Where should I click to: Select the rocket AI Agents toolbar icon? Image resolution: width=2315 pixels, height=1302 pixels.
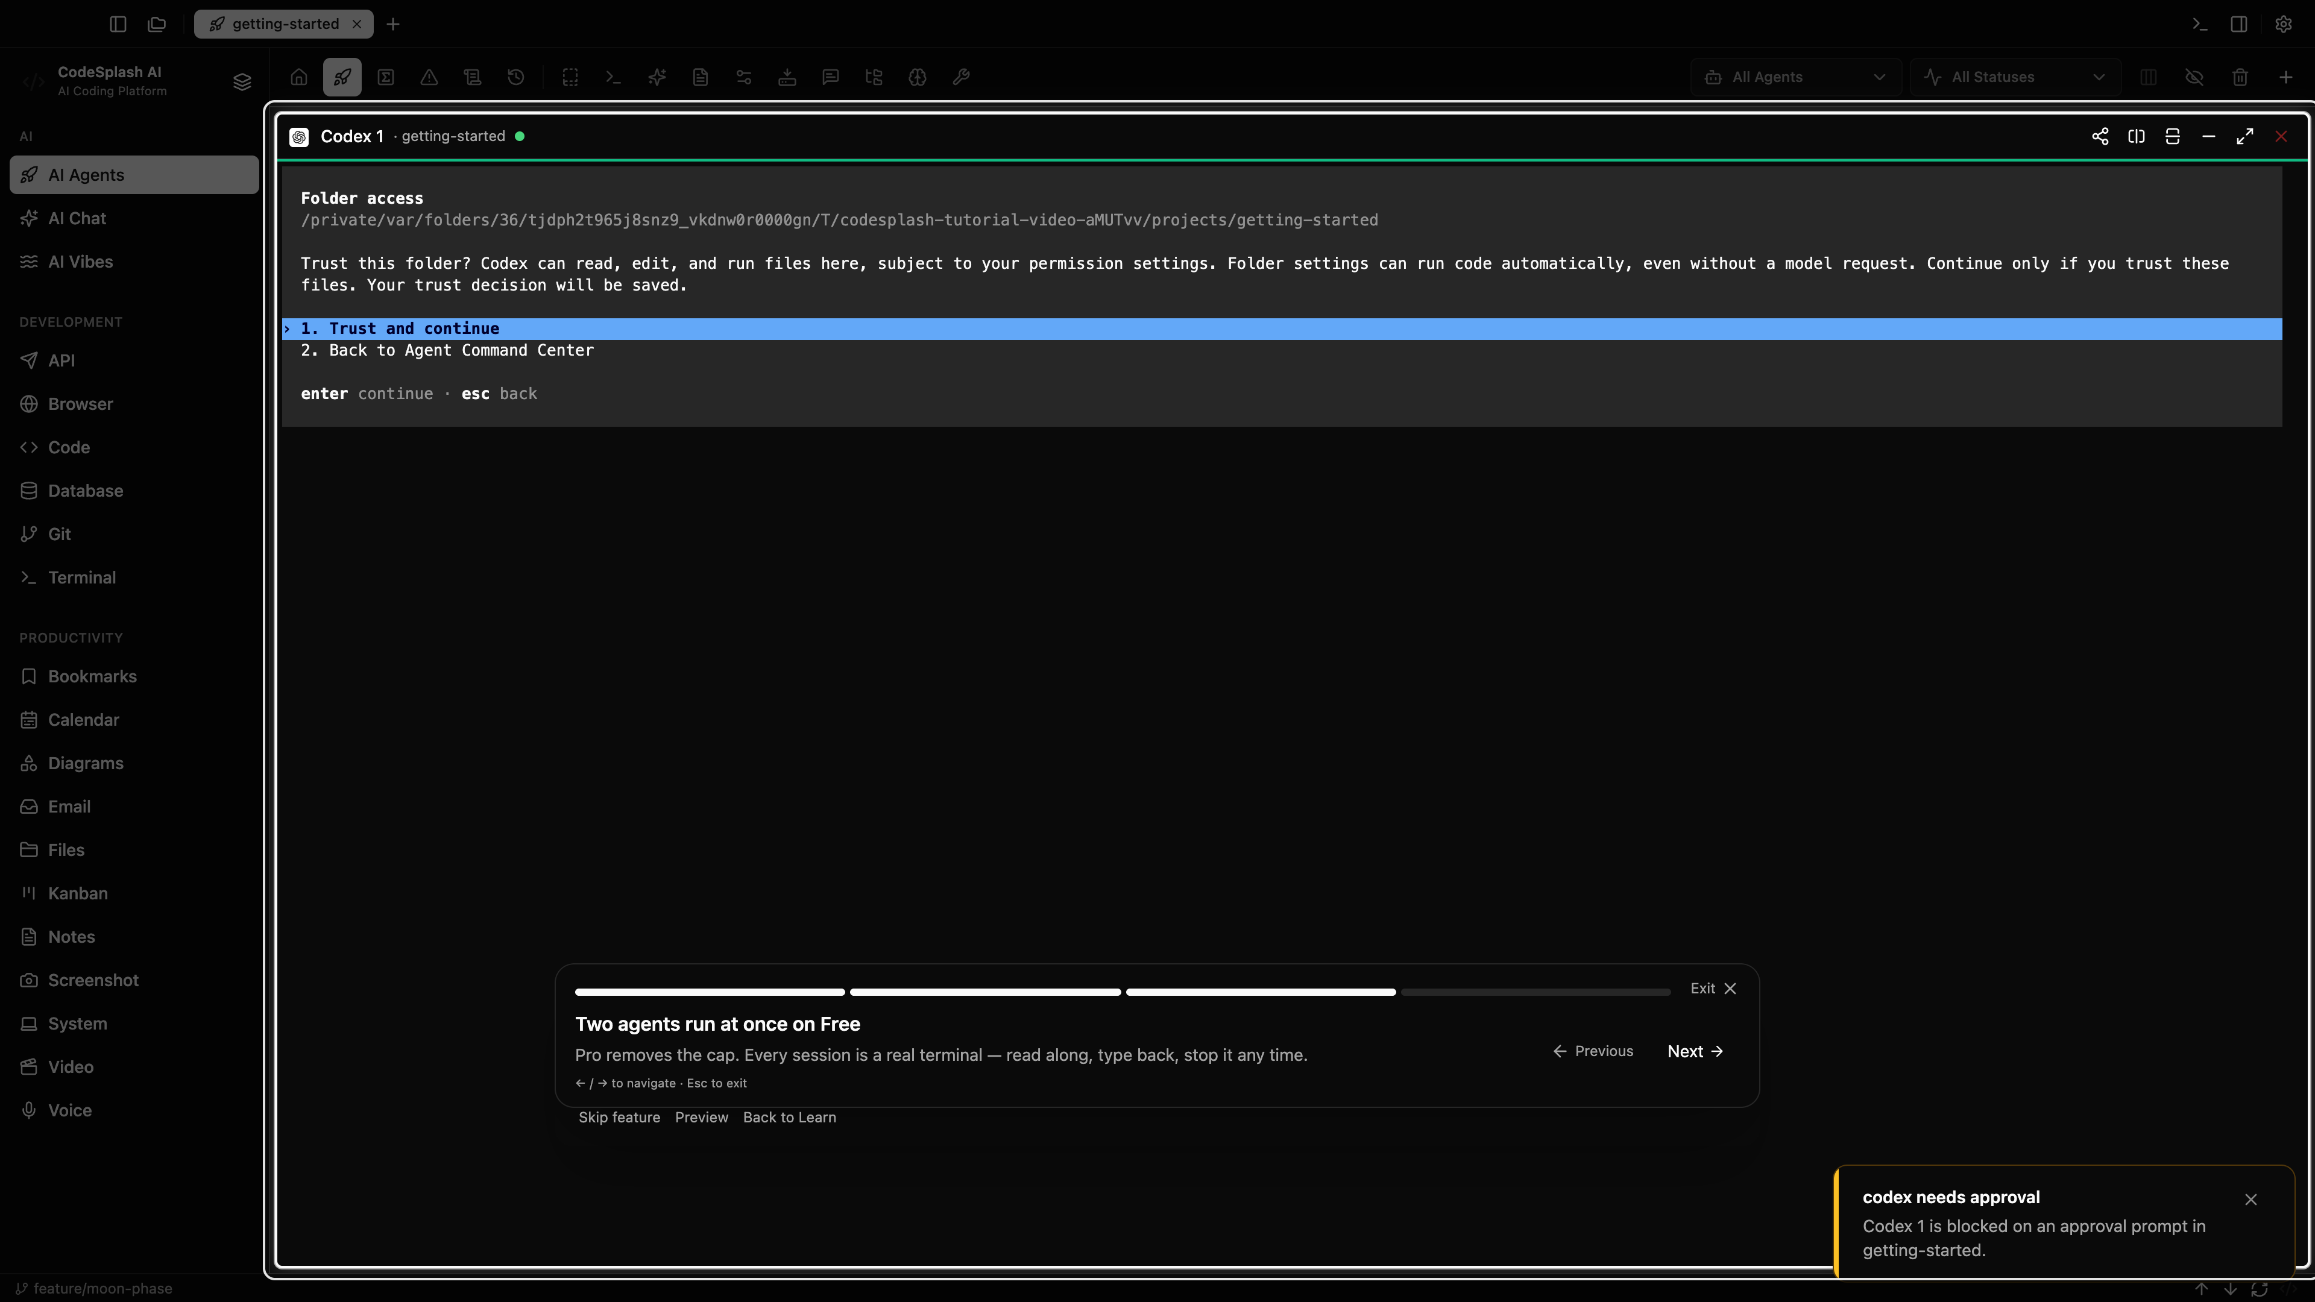point(342,77)
